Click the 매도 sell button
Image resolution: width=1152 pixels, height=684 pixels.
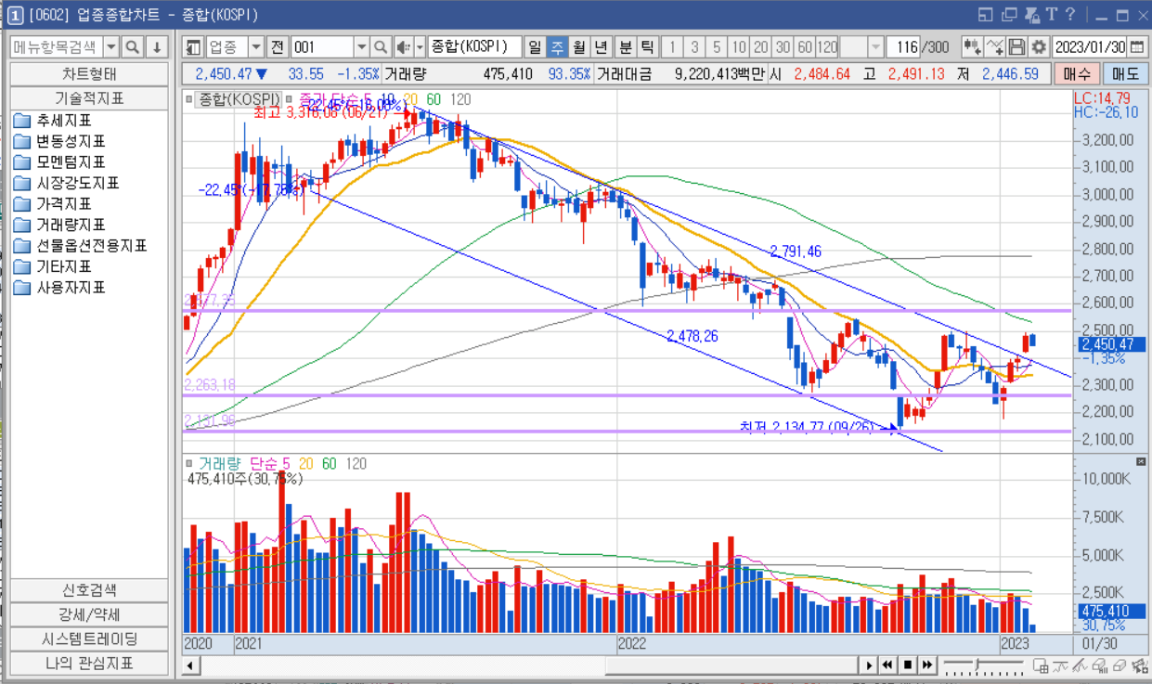(x=1124, y=74)
